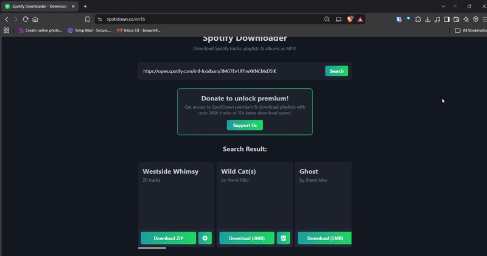Open a new browser tab
The height and width of the screenshot is (256, 487).
(x=85, y=6)
